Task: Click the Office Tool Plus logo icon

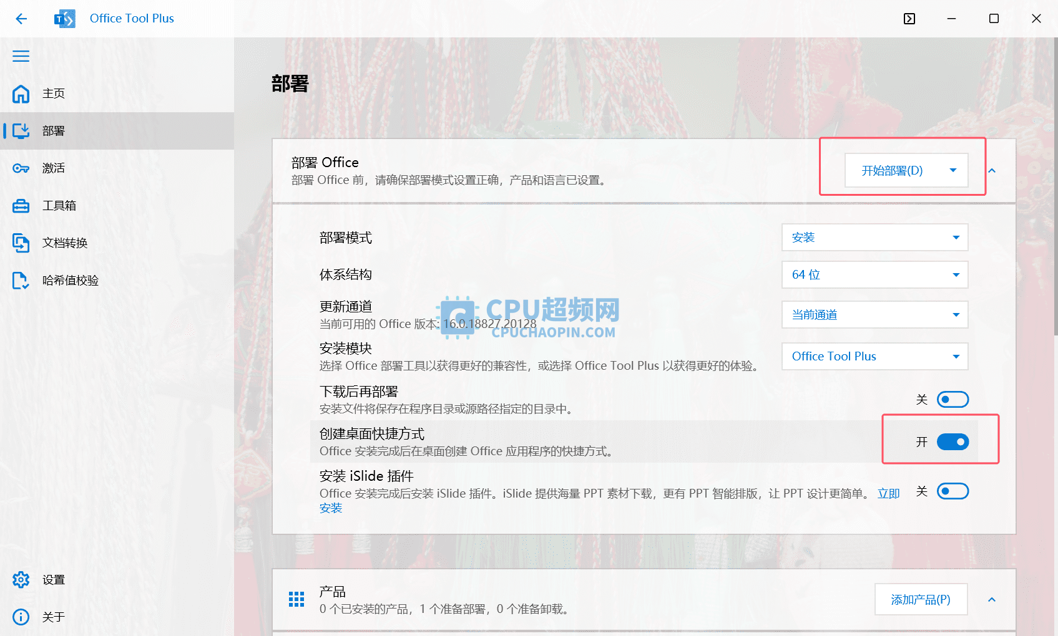Action: (65, 19)
